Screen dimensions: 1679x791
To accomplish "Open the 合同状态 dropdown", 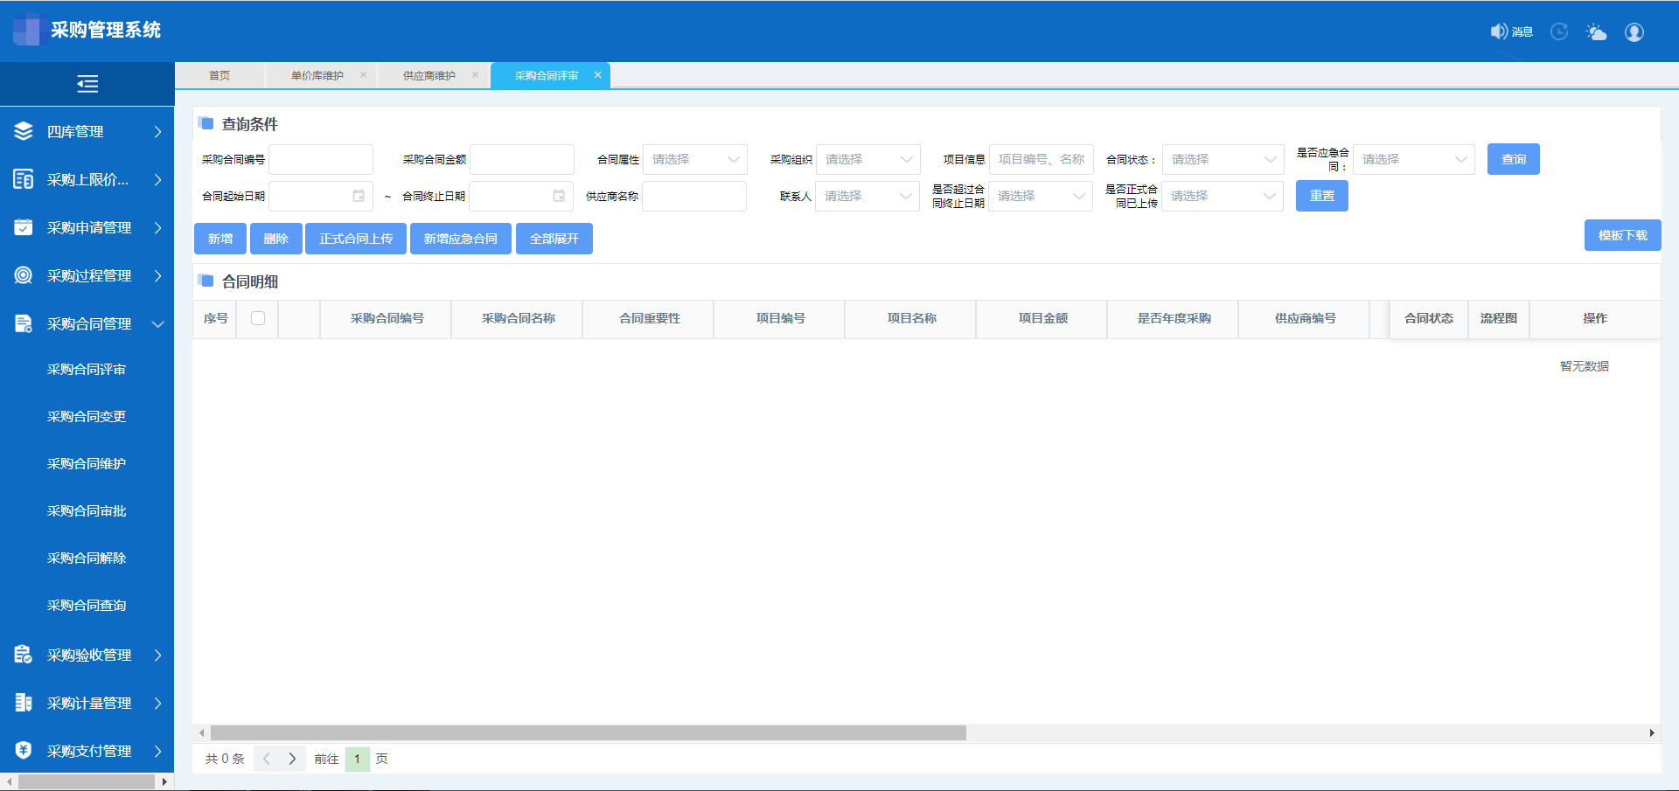I will click(x=1223, y=159).
